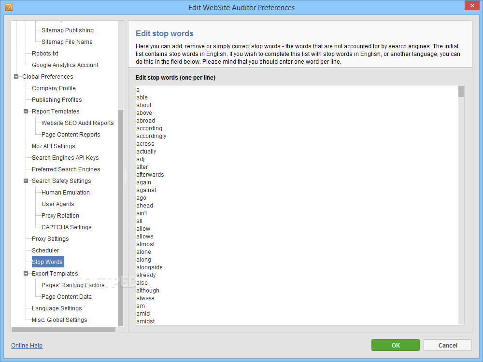Collapse the Search Safety Settings node
Image resolution: width=483 pixels, height=362 pixels.
(x=26, y=181)
